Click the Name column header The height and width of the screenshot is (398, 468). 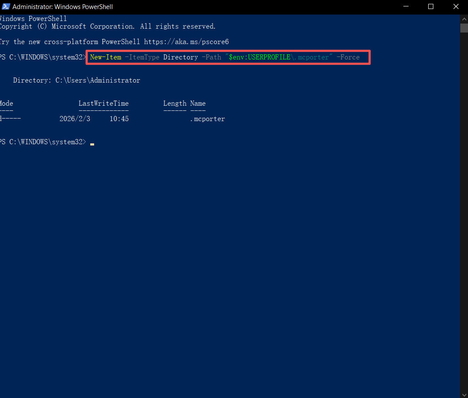point(198,104)
